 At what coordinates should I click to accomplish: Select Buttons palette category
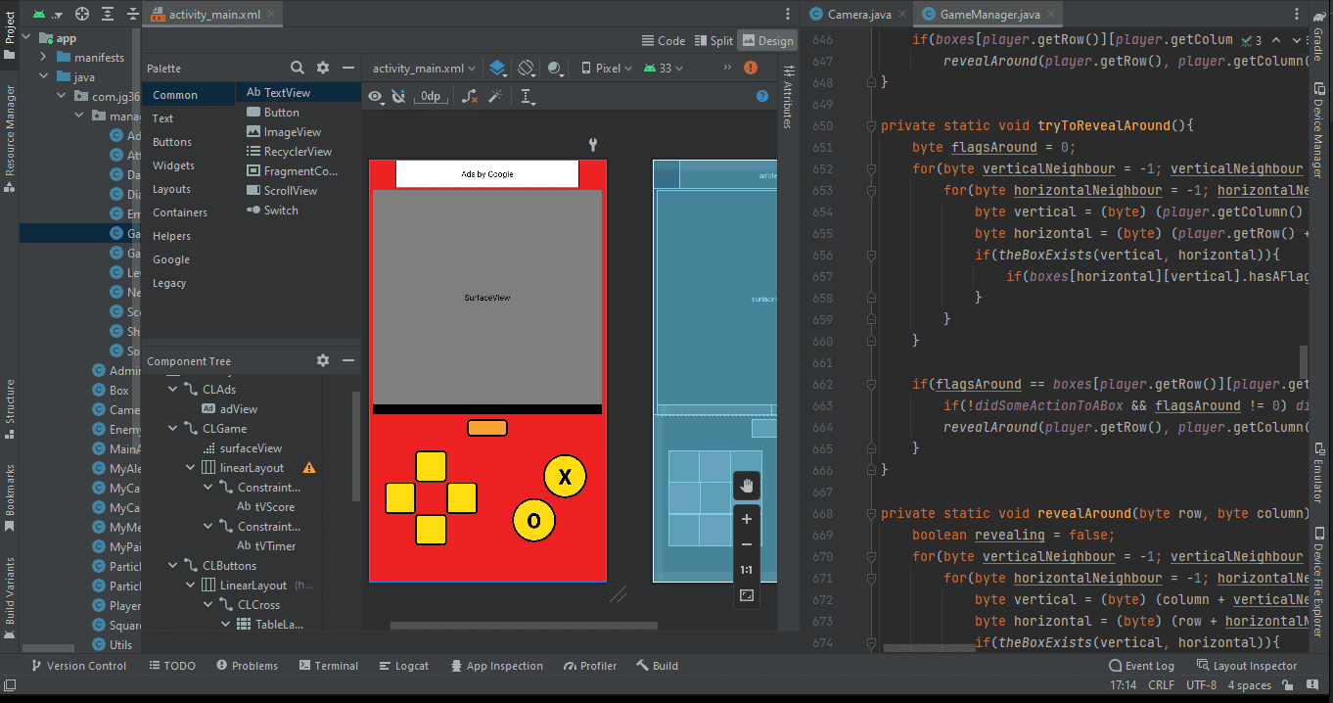172,142
